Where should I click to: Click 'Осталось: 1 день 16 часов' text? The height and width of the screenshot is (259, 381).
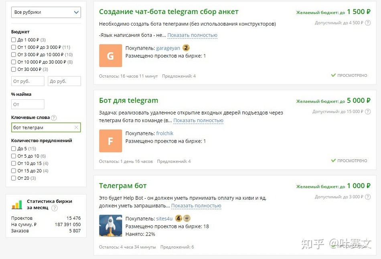click(x=126, y=161)
